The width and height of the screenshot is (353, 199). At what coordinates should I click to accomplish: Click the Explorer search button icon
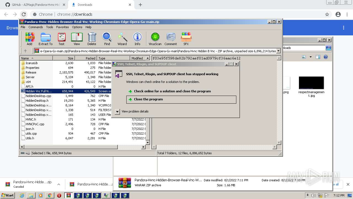pyautogui.click(x=328, y=48)
